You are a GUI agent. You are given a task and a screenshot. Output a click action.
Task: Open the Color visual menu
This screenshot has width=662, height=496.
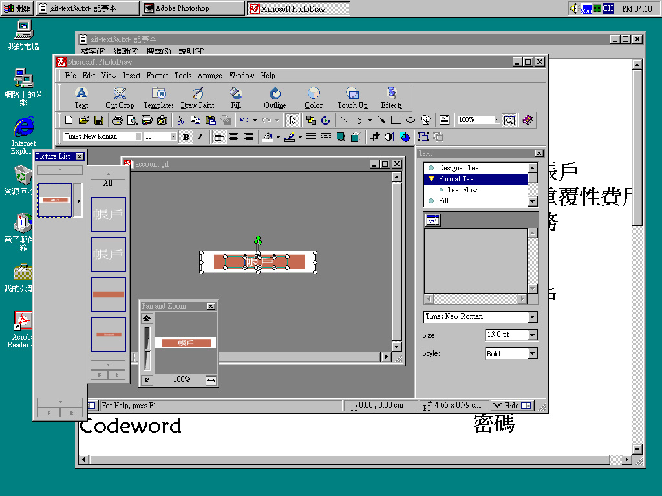[x=314, y=98]
